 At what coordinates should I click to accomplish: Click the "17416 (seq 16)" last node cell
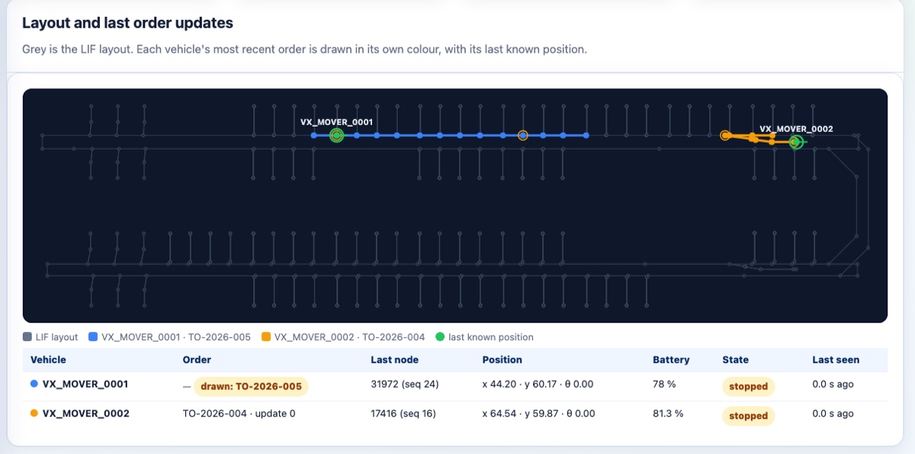click(403, 414)
